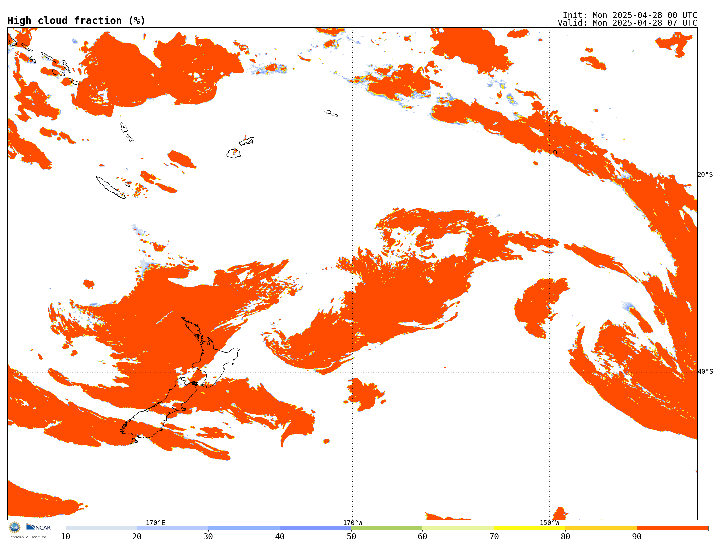
Task: Click the colorbar tick label 40
Action: (x=280, y=537)
